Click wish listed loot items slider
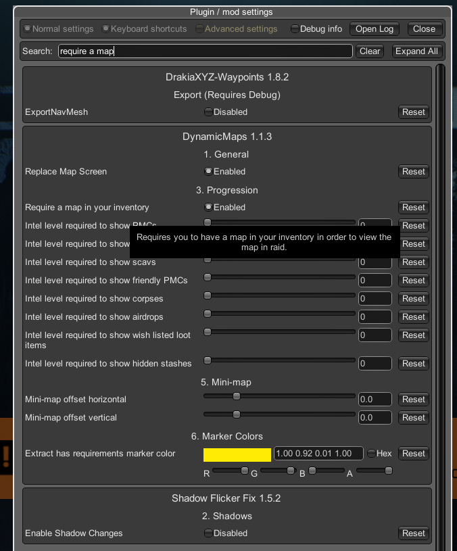 pyautogui.click(x=279, y=332)
